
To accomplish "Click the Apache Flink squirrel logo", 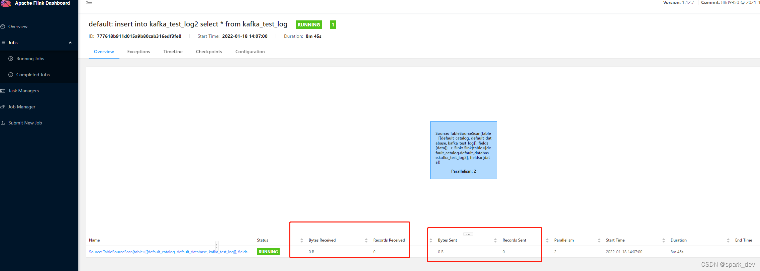I will [x=6, y=3].
